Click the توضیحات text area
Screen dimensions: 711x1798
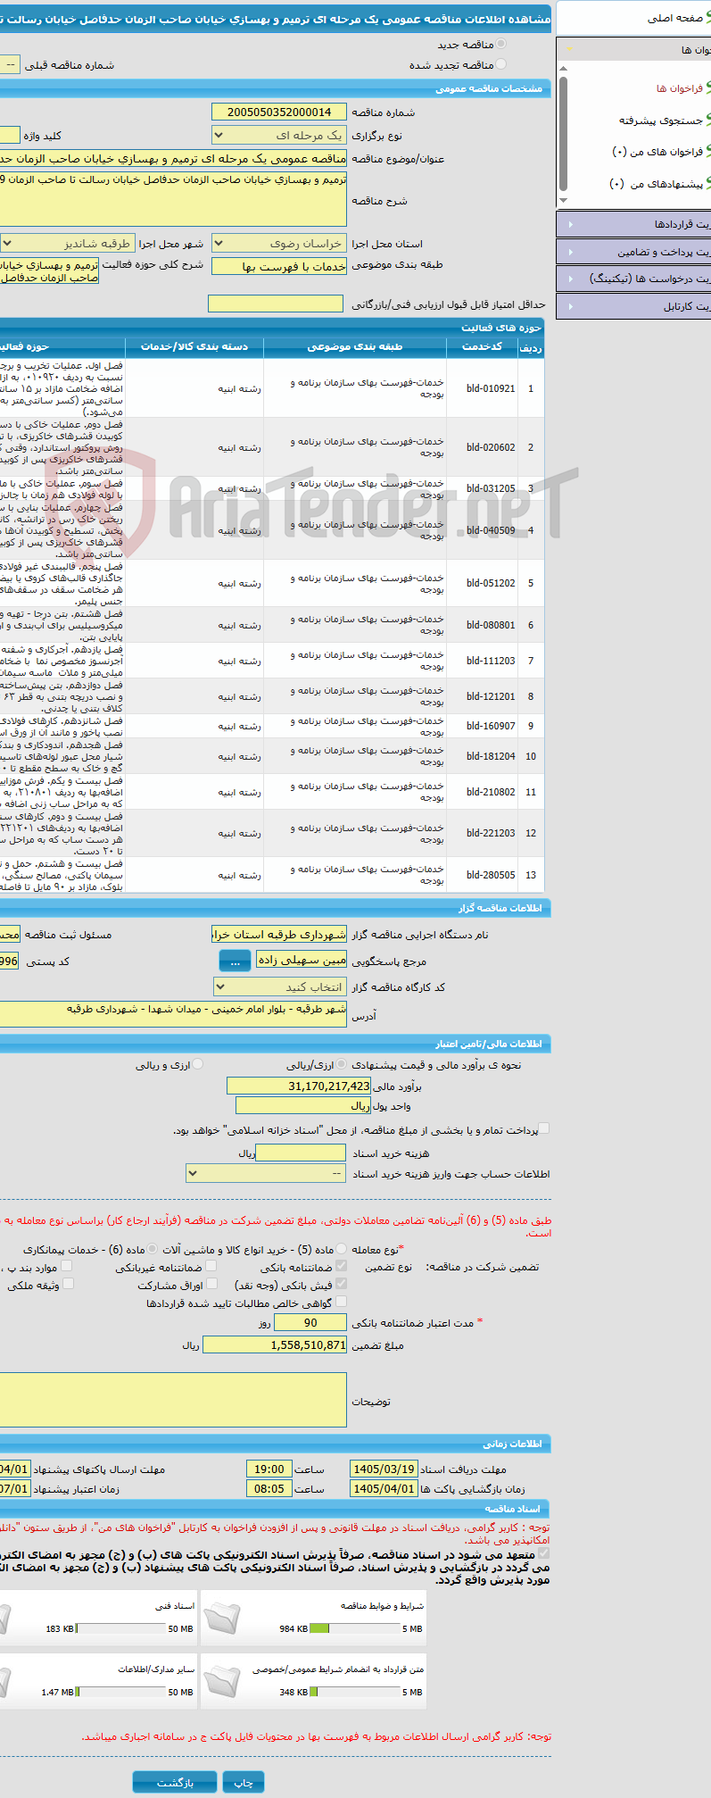pos(173,1399)
